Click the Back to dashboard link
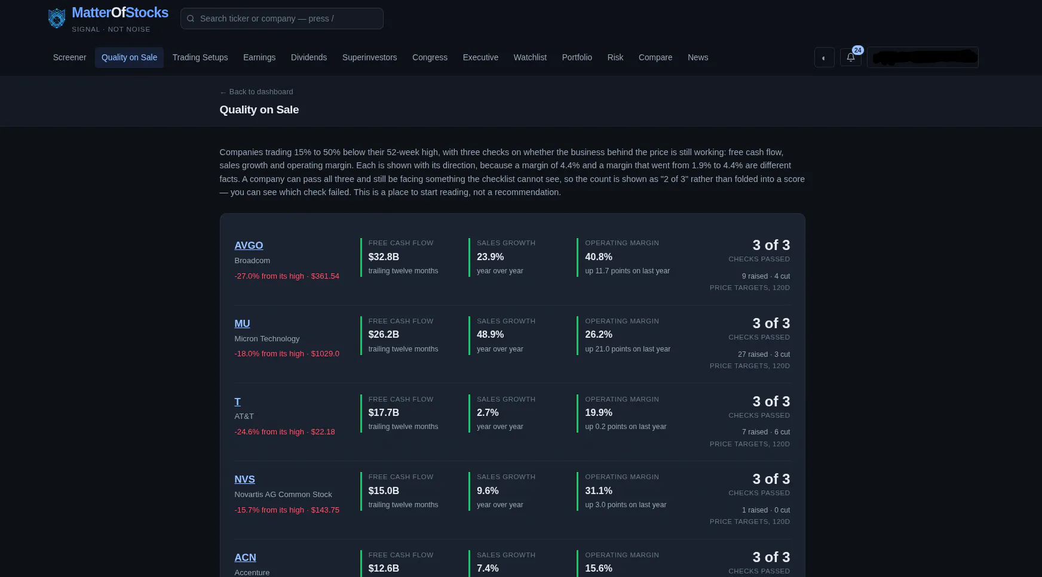This screenshot has width=1042, height=577. [256, 92]
